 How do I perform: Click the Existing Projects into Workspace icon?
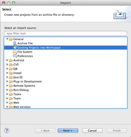pos(15,48)
